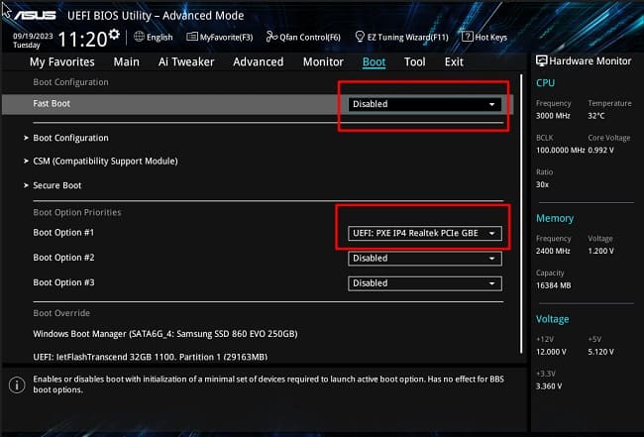Switch to My Favorites tab
644x437 pixels.
pyautogui.click(x=62, y=62)
